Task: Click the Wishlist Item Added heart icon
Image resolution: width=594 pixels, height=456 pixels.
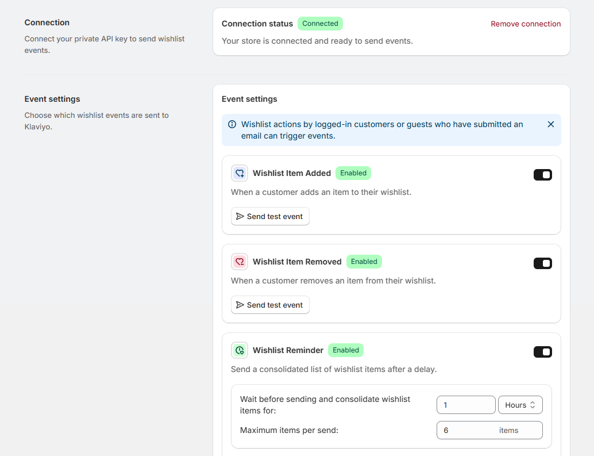Action: 240,173
